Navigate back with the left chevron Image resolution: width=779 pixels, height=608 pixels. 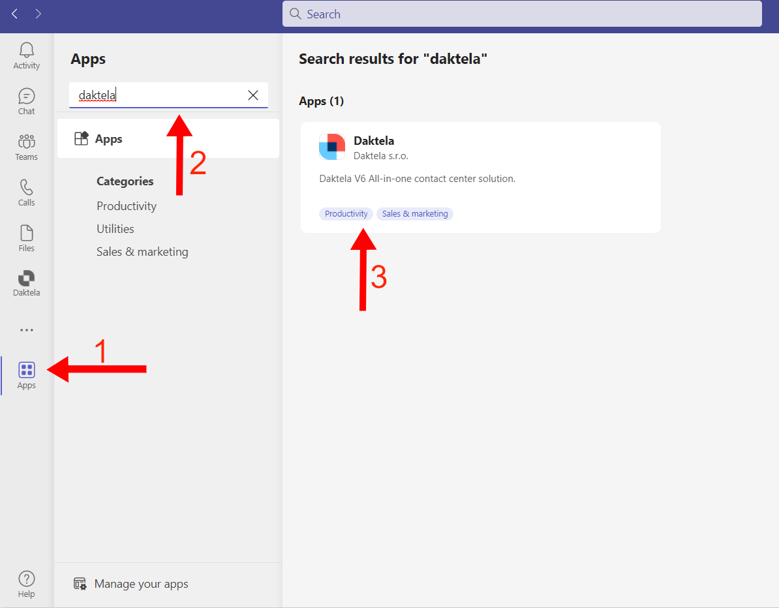(15, 14)
